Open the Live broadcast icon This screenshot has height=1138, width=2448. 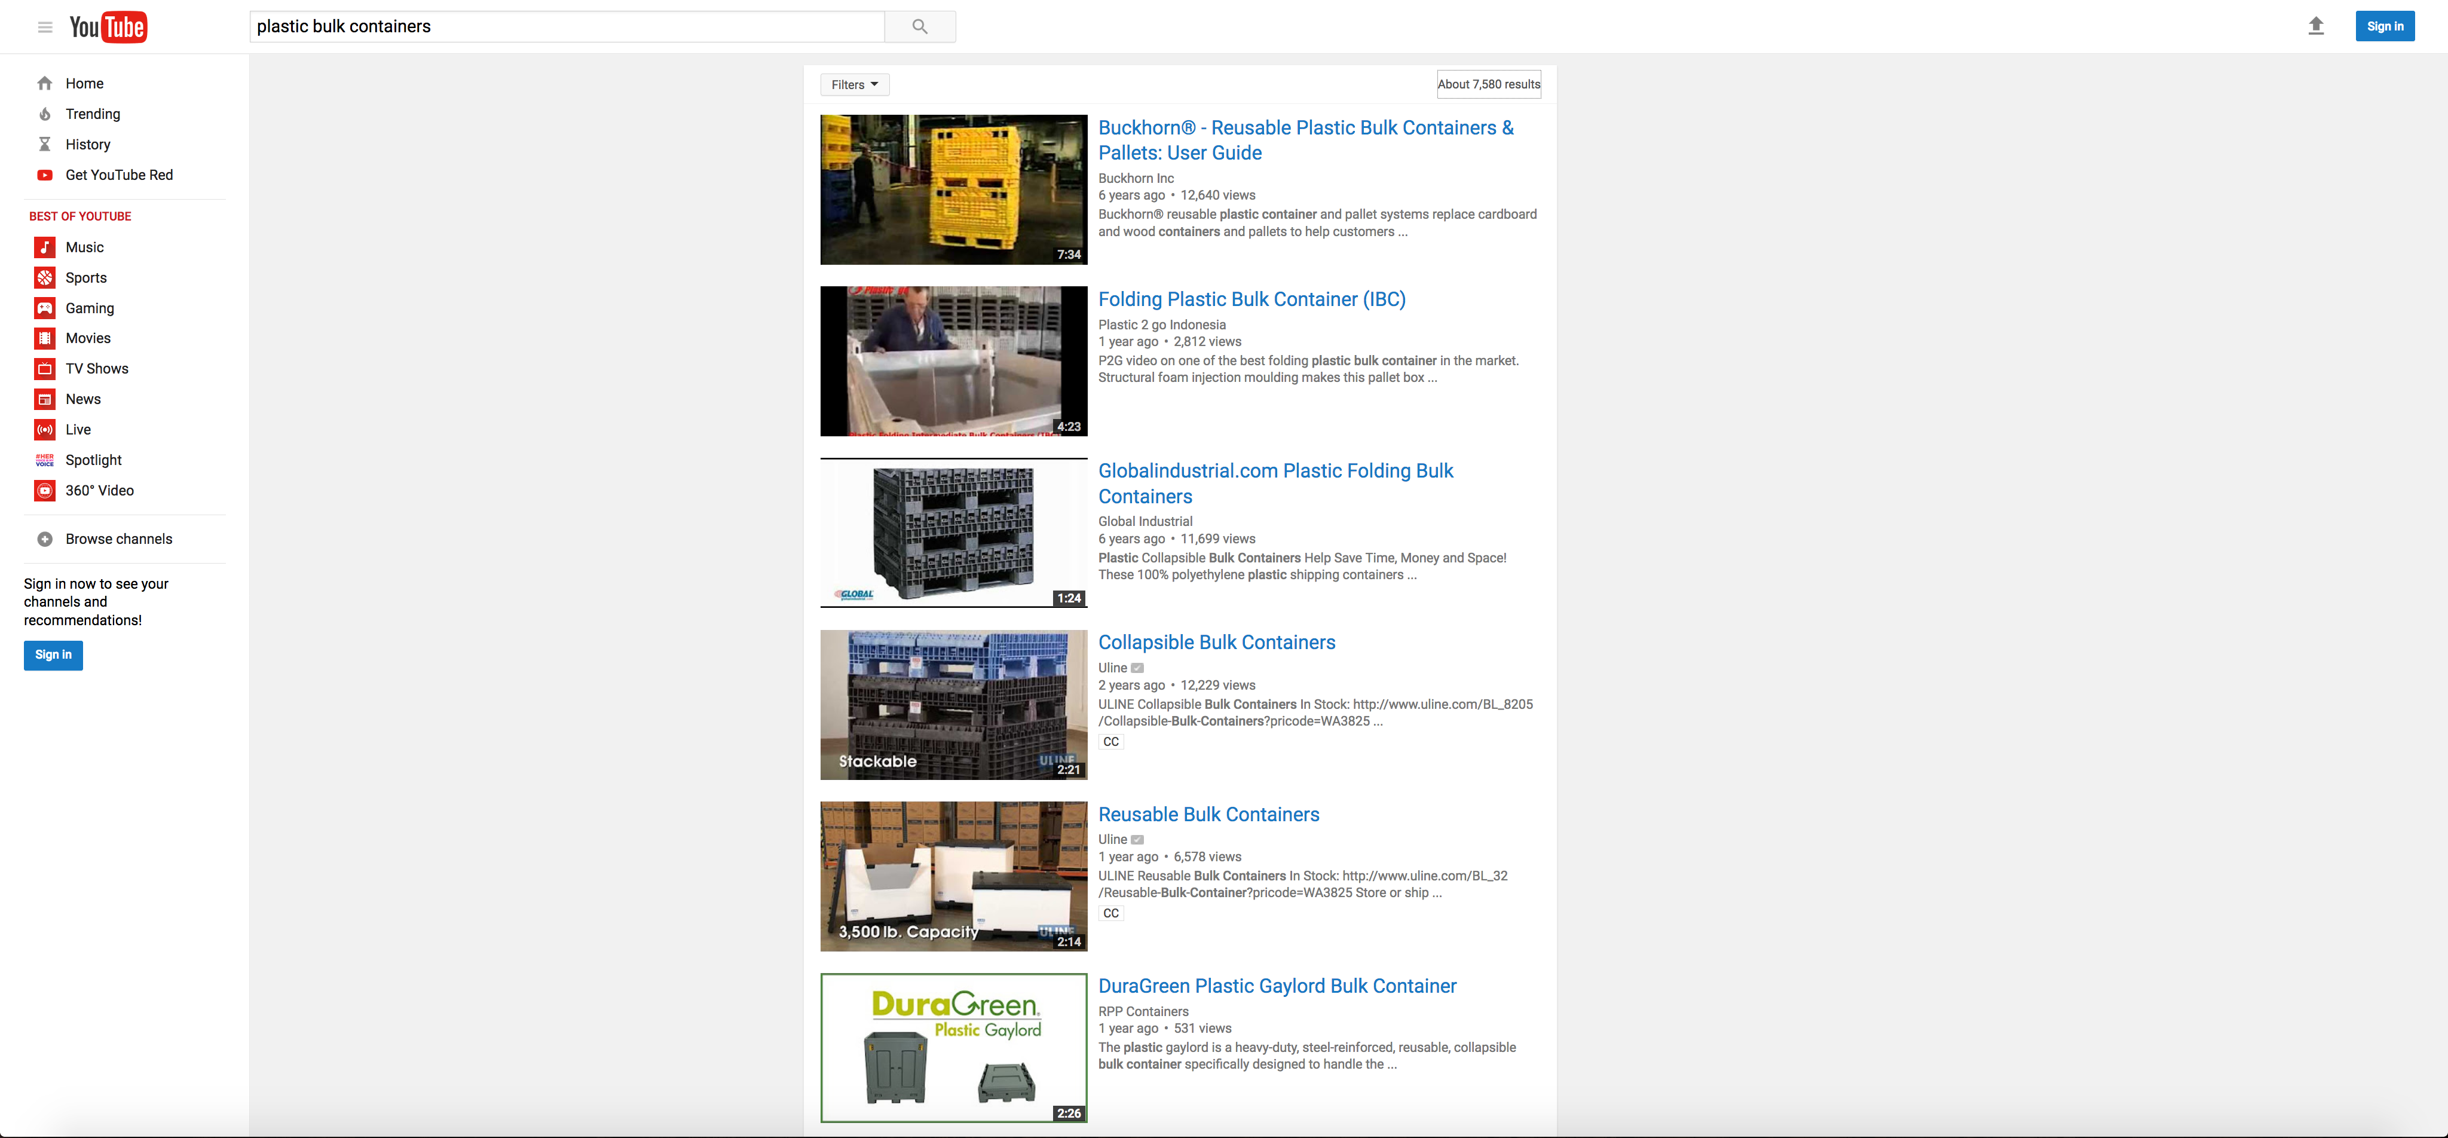(x=45, y=430)
